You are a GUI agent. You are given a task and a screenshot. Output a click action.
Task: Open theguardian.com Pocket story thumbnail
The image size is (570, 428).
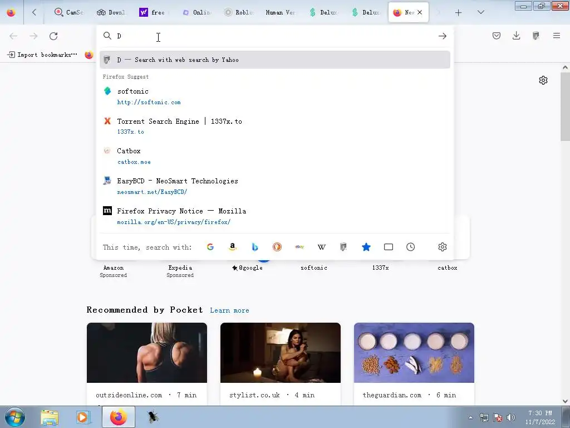point(414,353)
